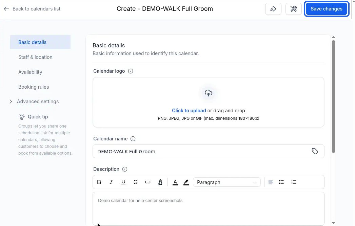
Task: Click the 'Create - DEMO-WALK Full Groom' title
Action: click(164, 9)
